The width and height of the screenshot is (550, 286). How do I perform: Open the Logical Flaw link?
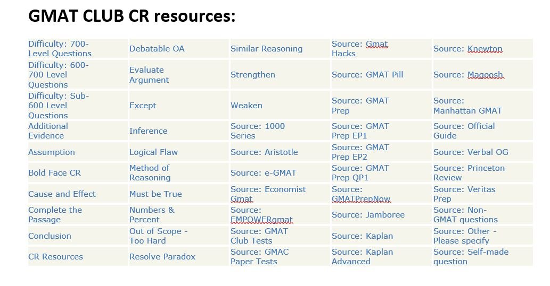pos(153,152)
